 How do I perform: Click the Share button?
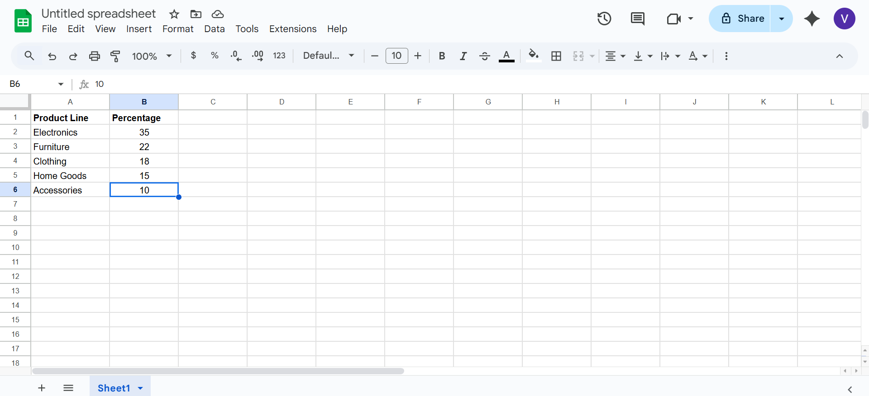coord(740,19)
